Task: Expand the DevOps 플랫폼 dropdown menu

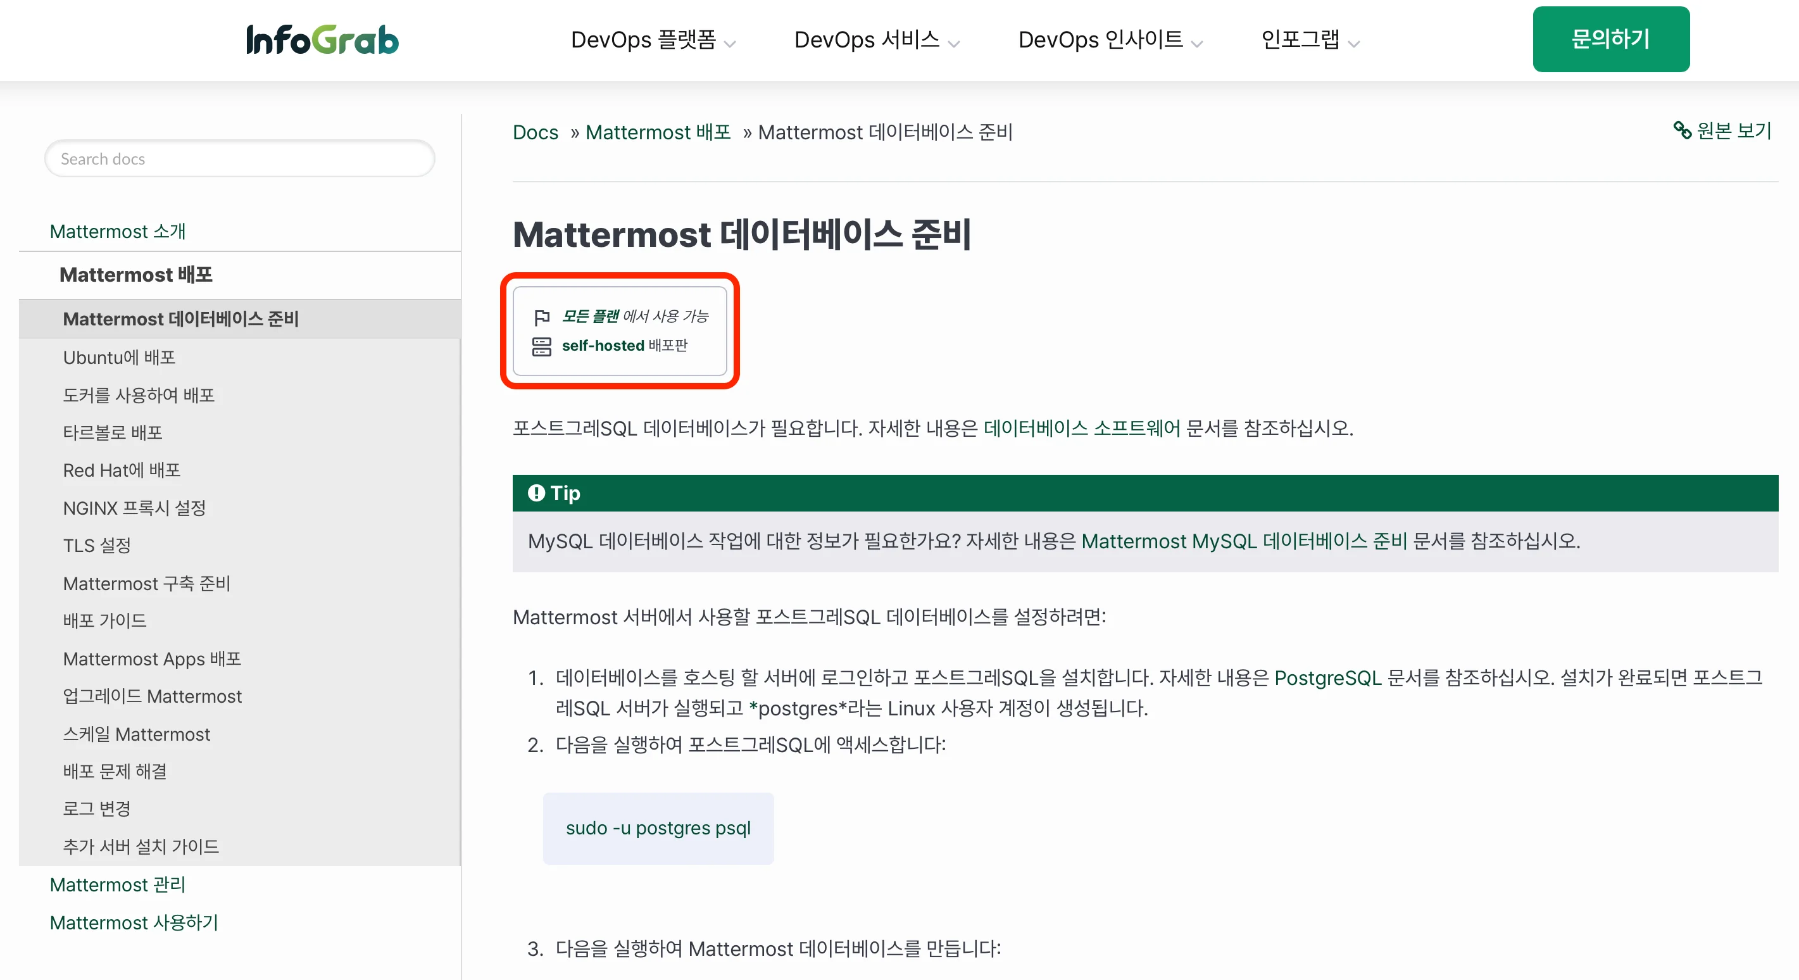Action: pos(654,40)
